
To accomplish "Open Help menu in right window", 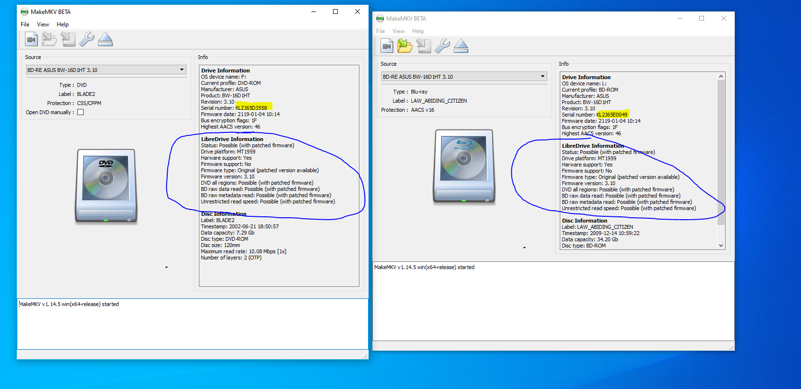I will pyautogui.click(x=418, y=31).
